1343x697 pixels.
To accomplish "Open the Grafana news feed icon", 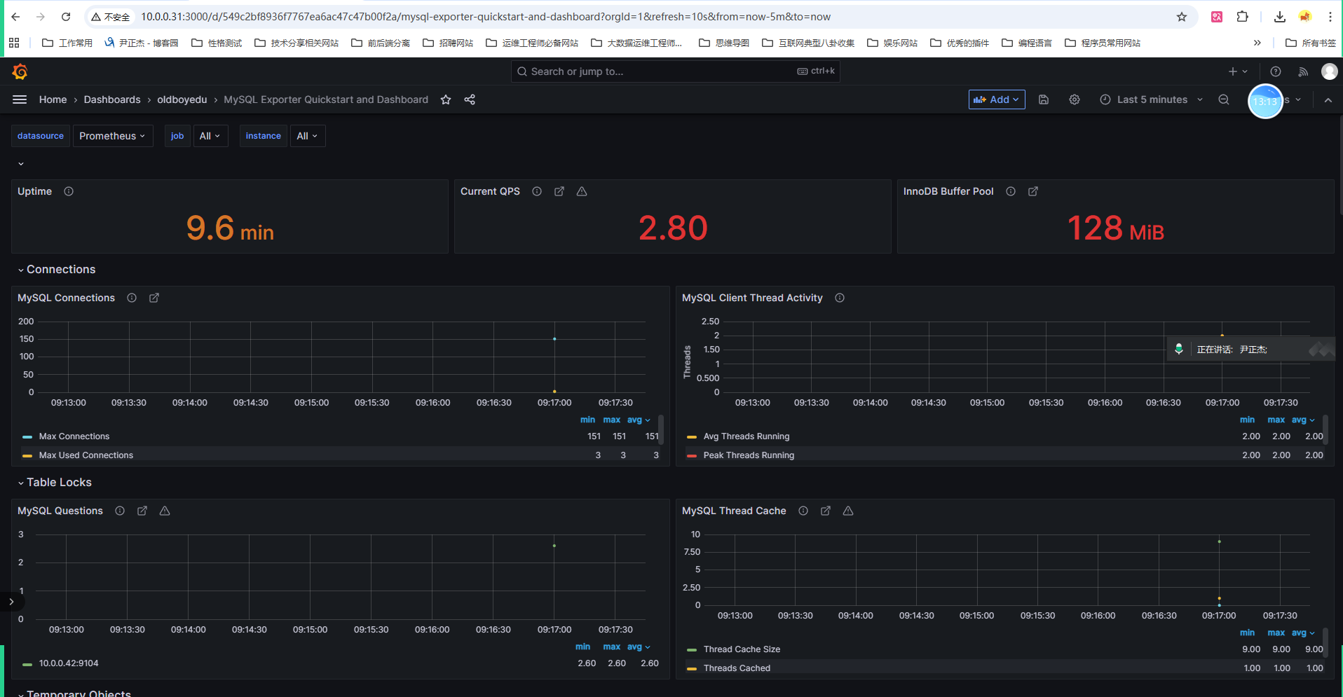I will 1303,71.
